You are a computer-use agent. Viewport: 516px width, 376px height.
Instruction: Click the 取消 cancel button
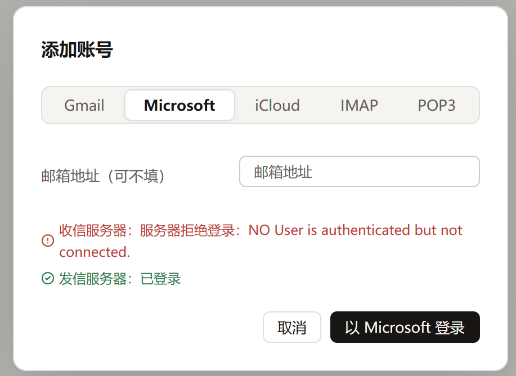292,327
